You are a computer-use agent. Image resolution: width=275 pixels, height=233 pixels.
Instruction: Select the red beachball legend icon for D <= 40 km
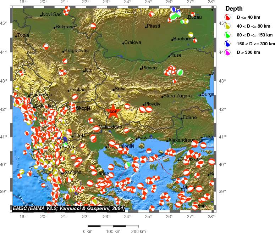point(227,17)
